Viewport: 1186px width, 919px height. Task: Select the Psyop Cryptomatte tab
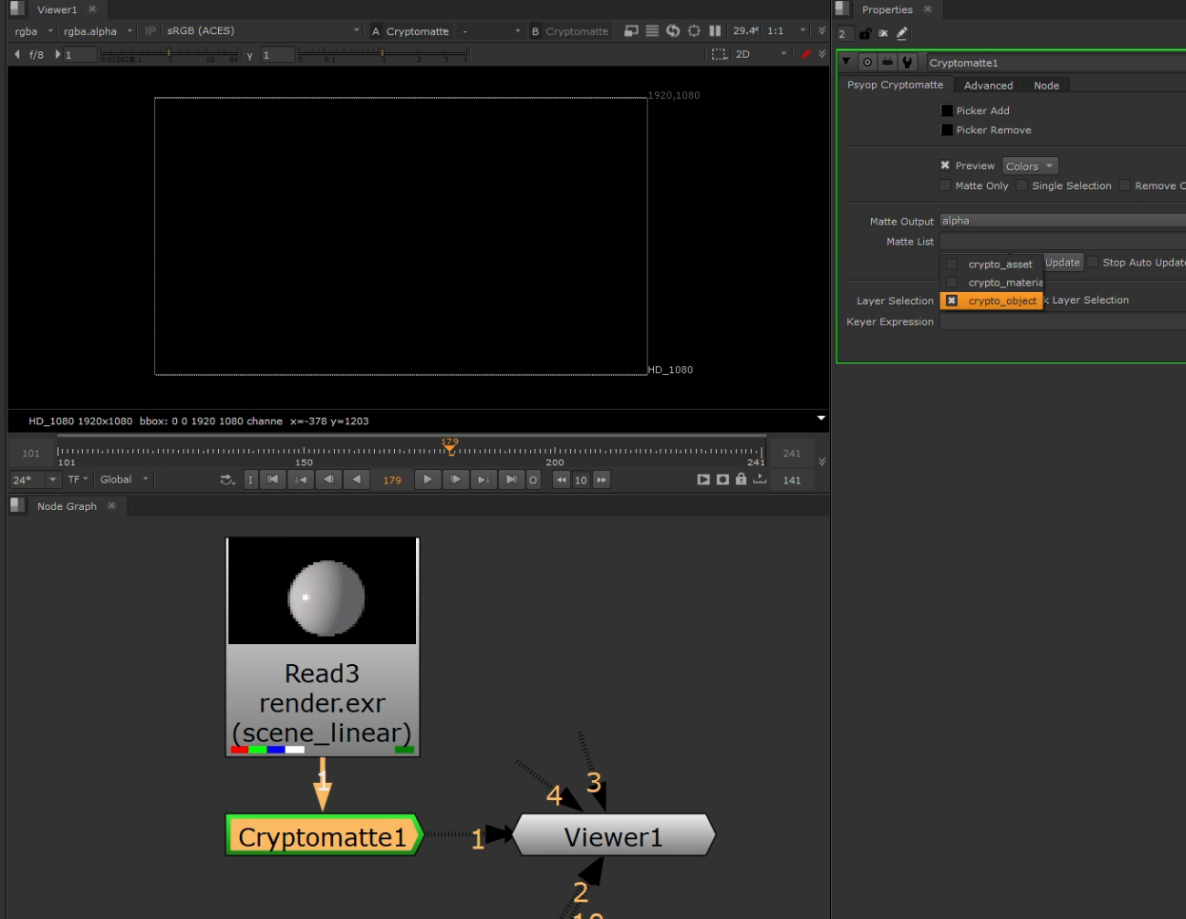(895, 85)
